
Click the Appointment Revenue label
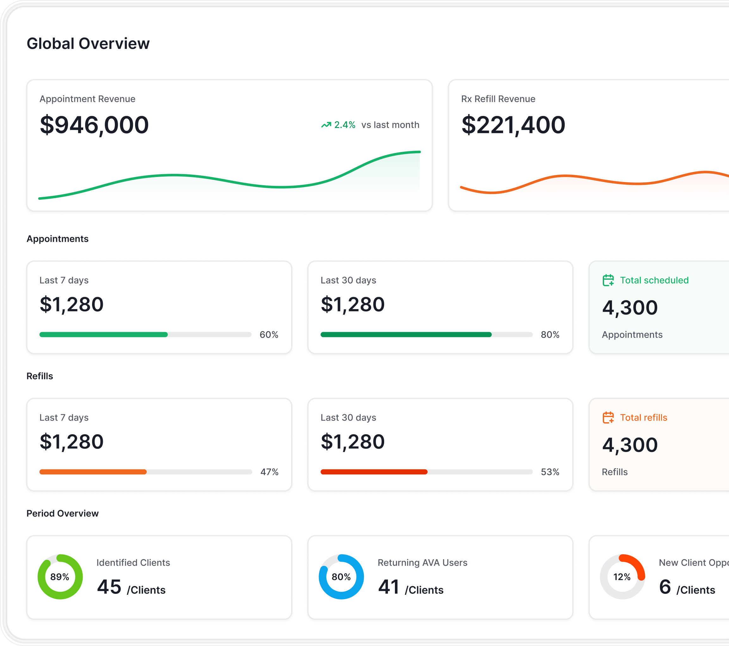point(87,99)
